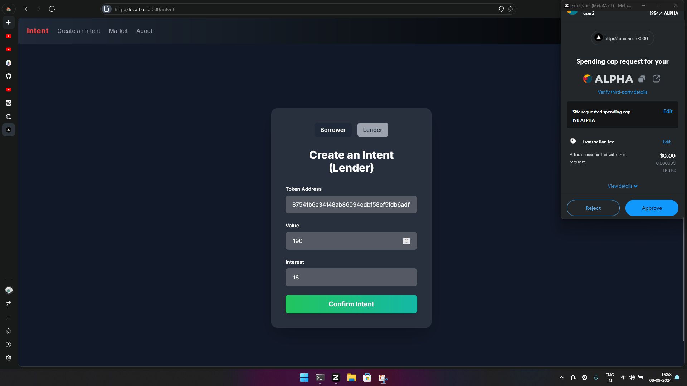687x386 pixels.
Task: Click the home icon in sidebar
Action: point(9,9)
